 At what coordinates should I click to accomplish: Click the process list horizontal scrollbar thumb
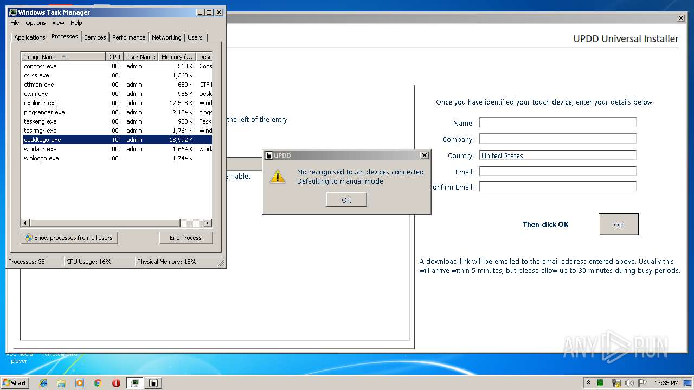tap(105, 223)
